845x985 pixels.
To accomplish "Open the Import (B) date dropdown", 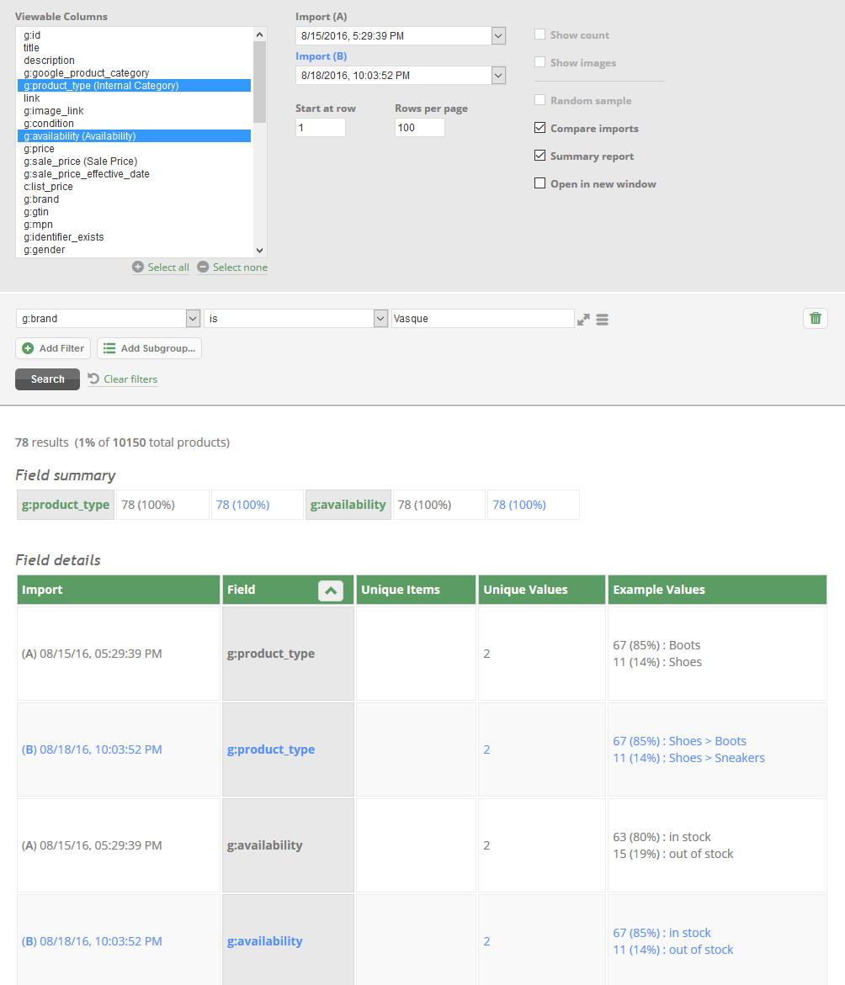I will point(498,76).
